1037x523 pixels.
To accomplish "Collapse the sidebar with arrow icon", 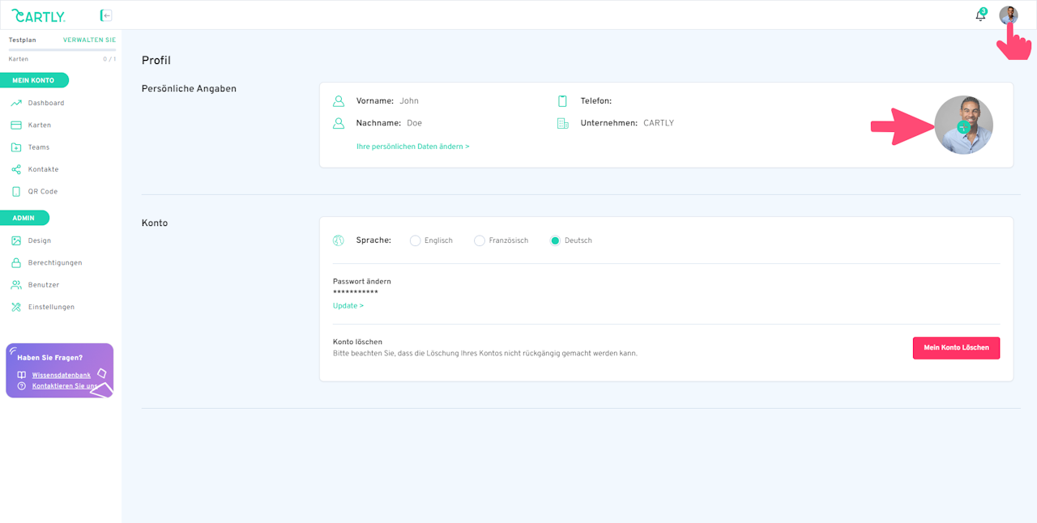I will (106, 15).
